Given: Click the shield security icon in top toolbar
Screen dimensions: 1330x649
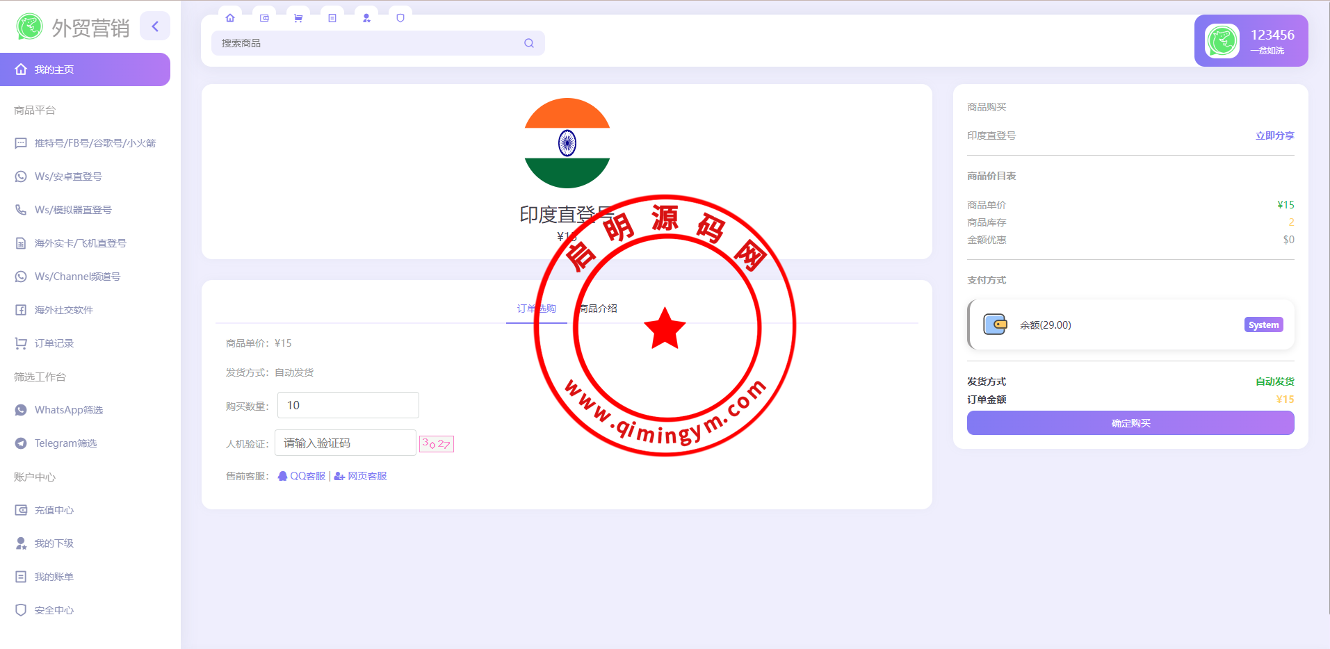Looking at the screenshot, I should 400,18.
